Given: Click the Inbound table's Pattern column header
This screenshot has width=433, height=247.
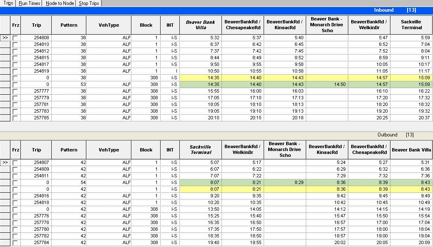Looking at the screenshot, I should (x=69, y=25).
